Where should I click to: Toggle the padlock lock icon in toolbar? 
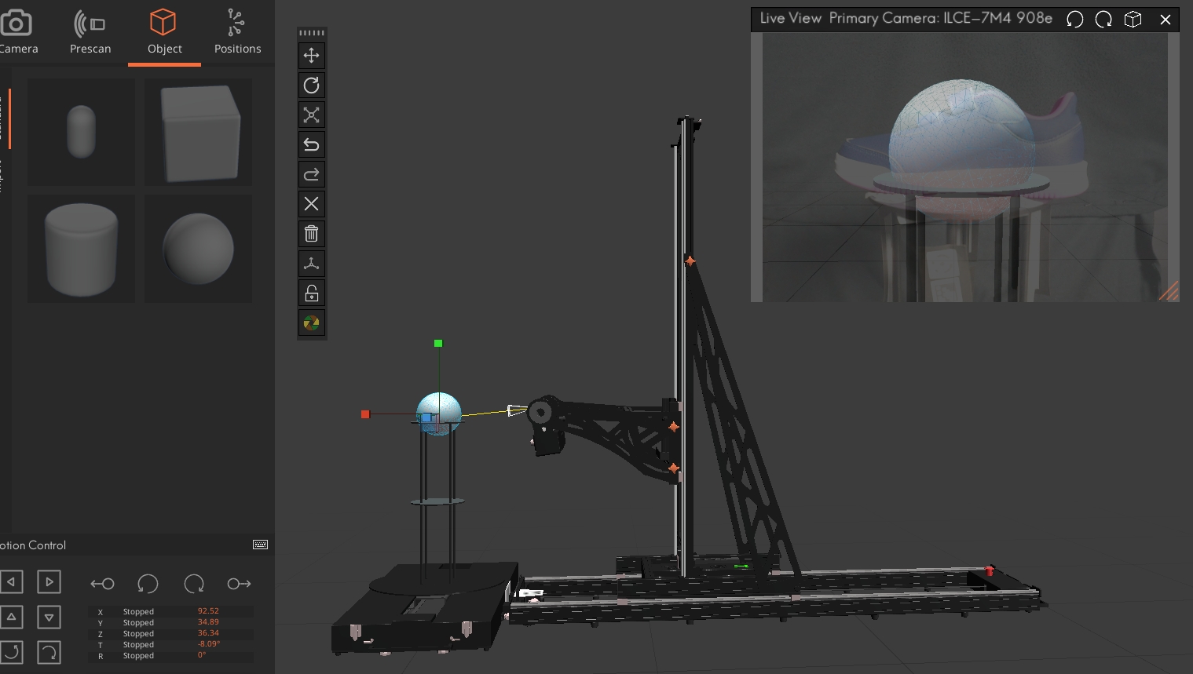click(x=312, y=293)
